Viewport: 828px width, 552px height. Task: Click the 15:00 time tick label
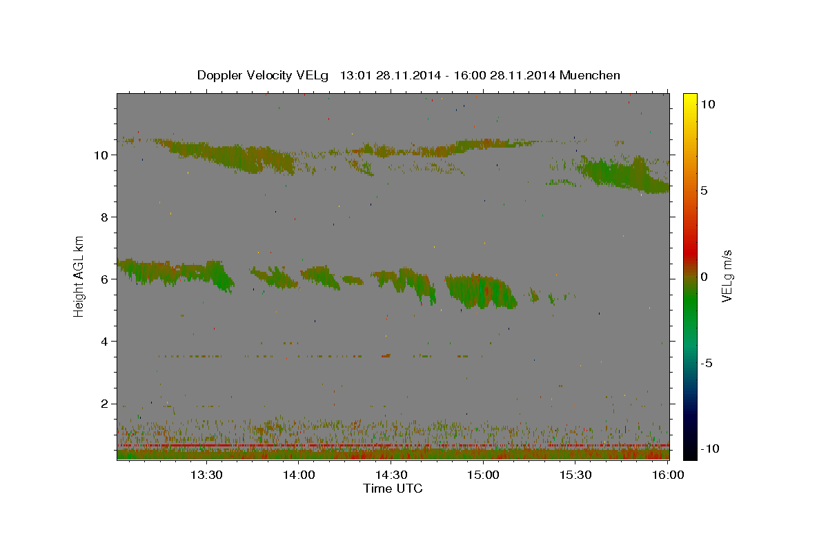[x=483, y=475]
